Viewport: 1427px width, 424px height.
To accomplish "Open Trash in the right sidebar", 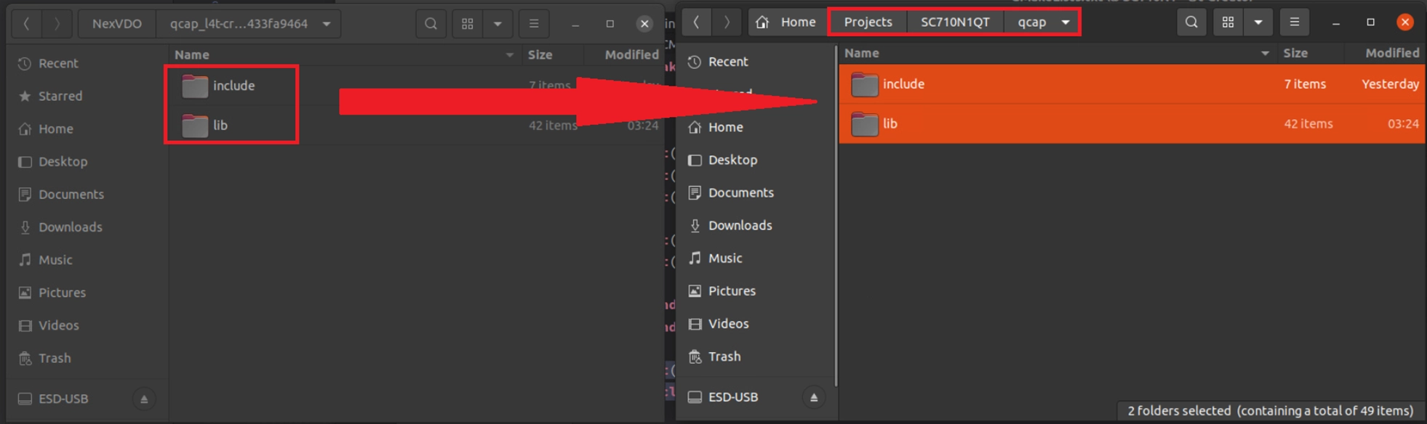I will 724,356.
